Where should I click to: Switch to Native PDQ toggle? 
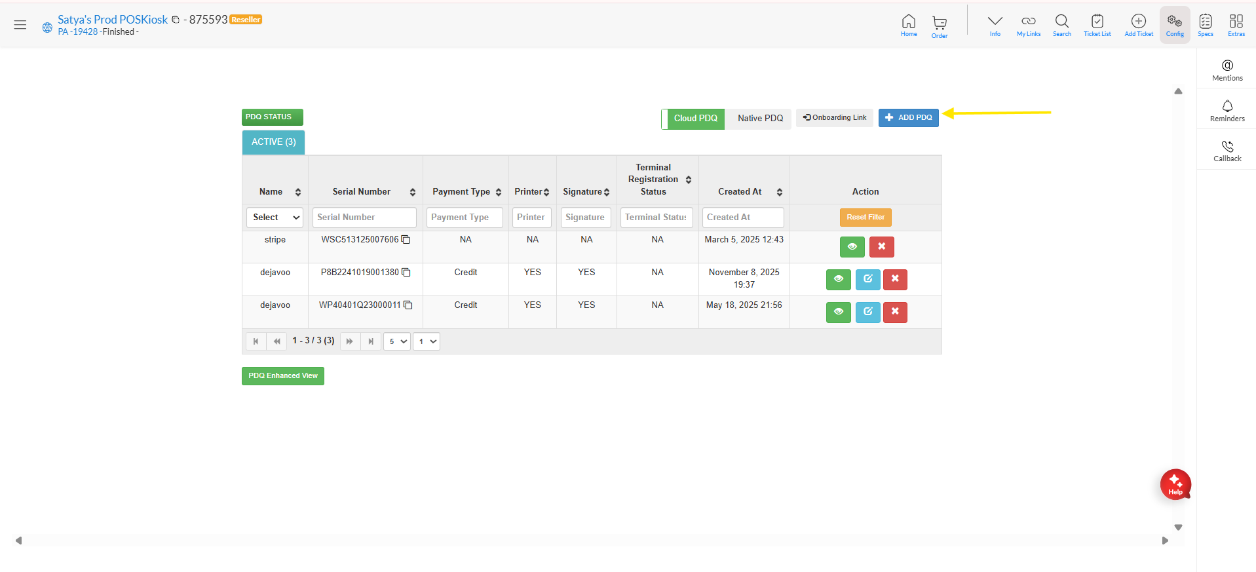pyautogui.click(x=759, y=119)
